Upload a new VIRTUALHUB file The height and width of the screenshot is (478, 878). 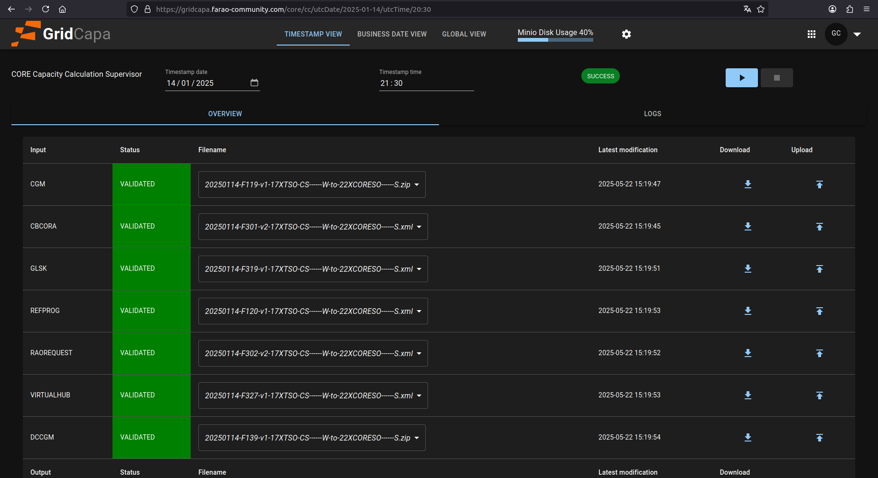tap(820, 395)
